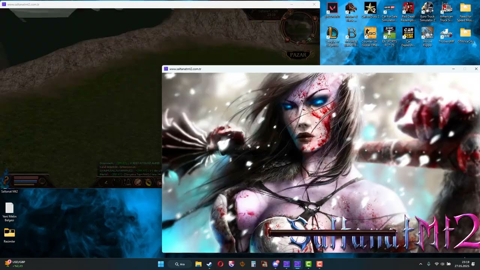Image resolution: width=480 pixels, height=270 pixels.
Task: Open the Opera browser taskbar icon
Action: [220, 264]
